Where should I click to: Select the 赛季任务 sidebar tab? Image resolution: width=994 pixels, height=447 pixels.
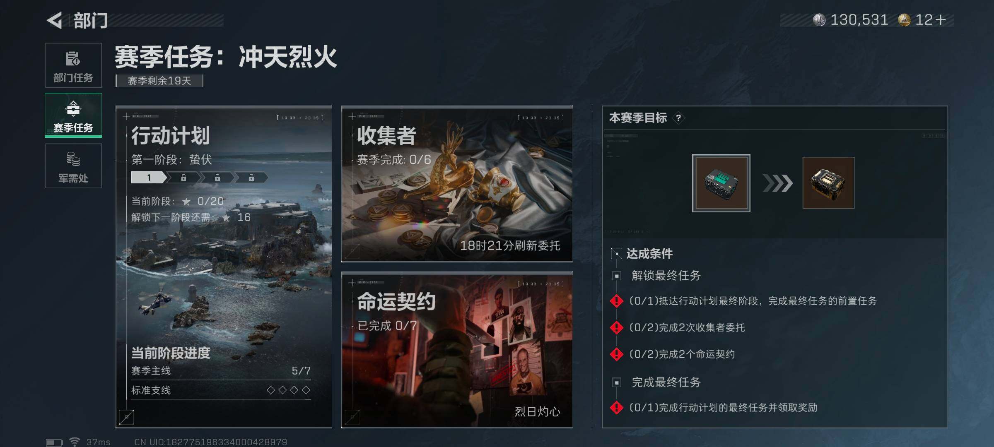pyautogui.click(x=73, y=115)
